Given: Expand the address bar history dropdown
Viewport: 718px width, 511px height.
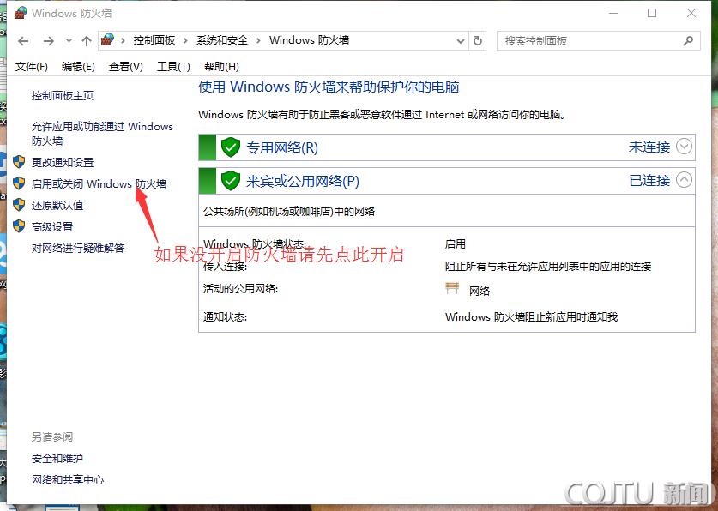Looking at the screenshot, I should coord(461,41).
